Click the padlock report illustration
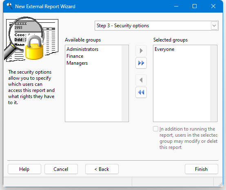The height and width of the screenshot is (190, 226). [x=31, y=39]
